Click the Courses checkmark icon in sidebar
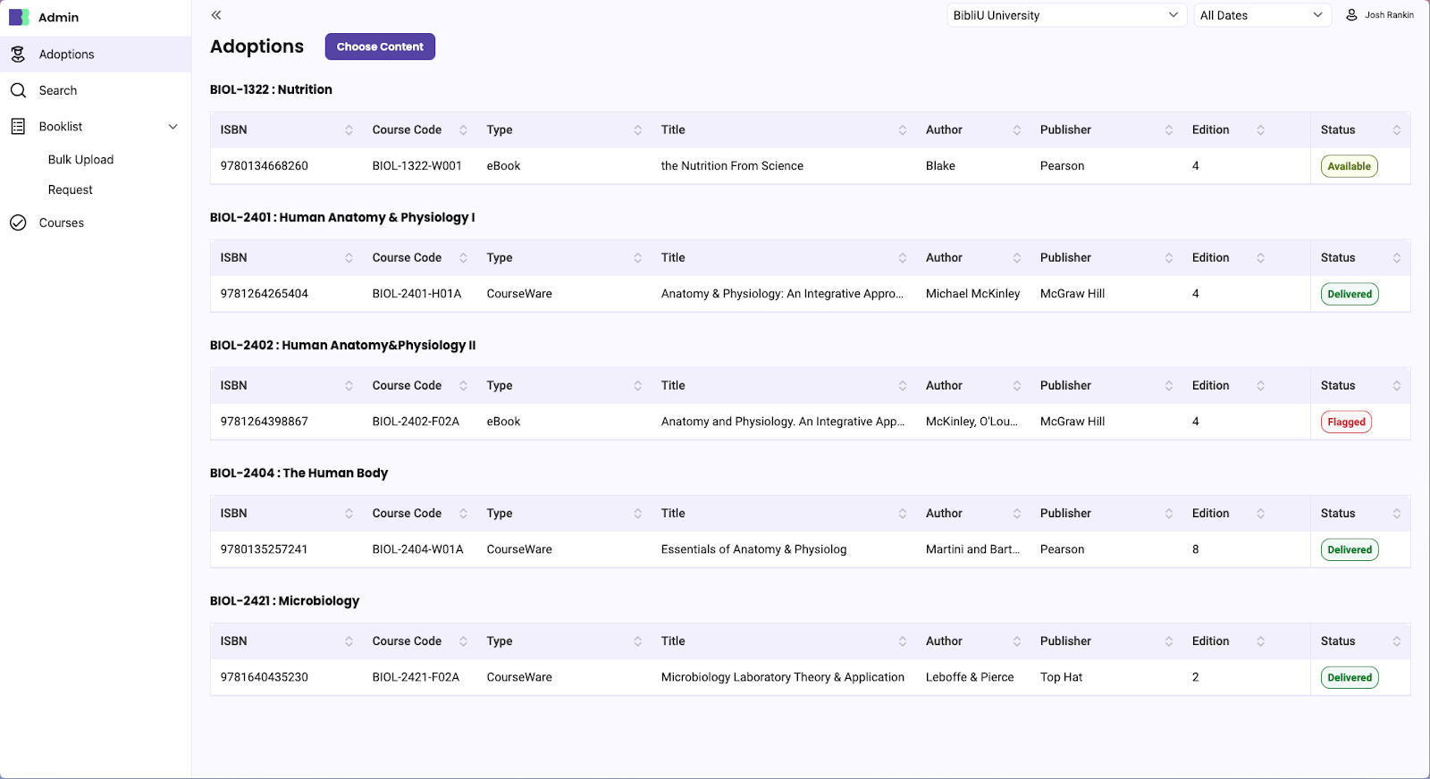The image size is (1430, 779). (18, 223)
